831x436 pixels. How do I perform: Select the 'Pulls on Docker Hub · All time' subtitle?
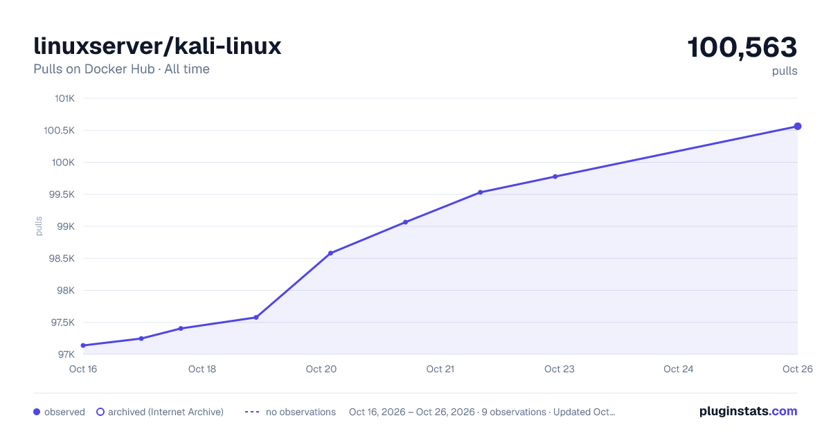point(121,69)
